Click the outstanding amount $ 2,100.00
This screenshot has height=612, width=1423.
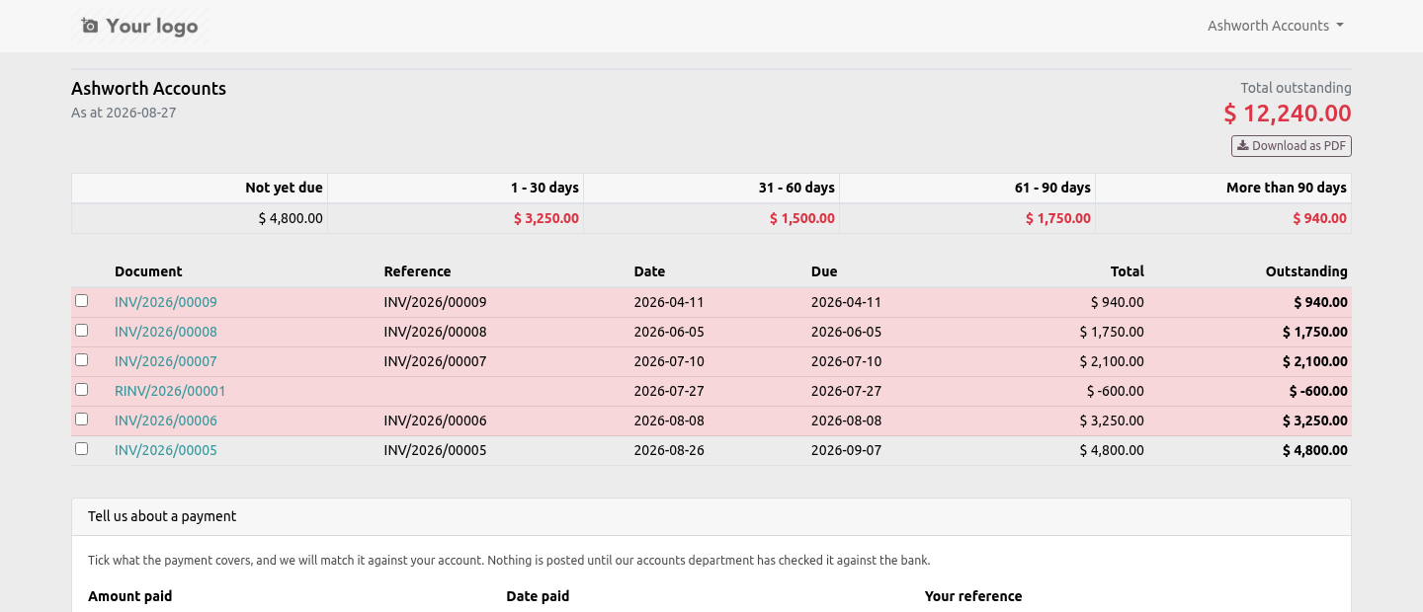(x=1315, y=361)
